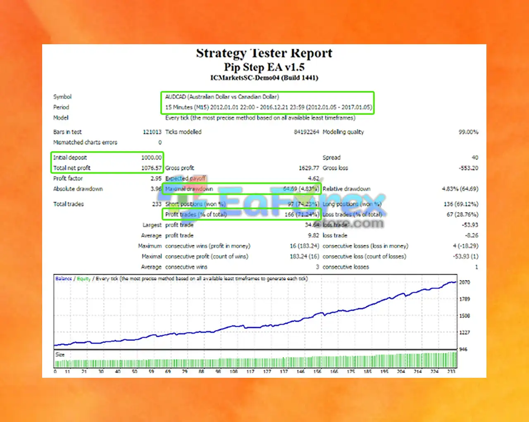Image resolution: width=529 pixels, height=422 pixels.
Task: Select the "4 (-18.29)" consecutive losses value
Action: (465, 246)
